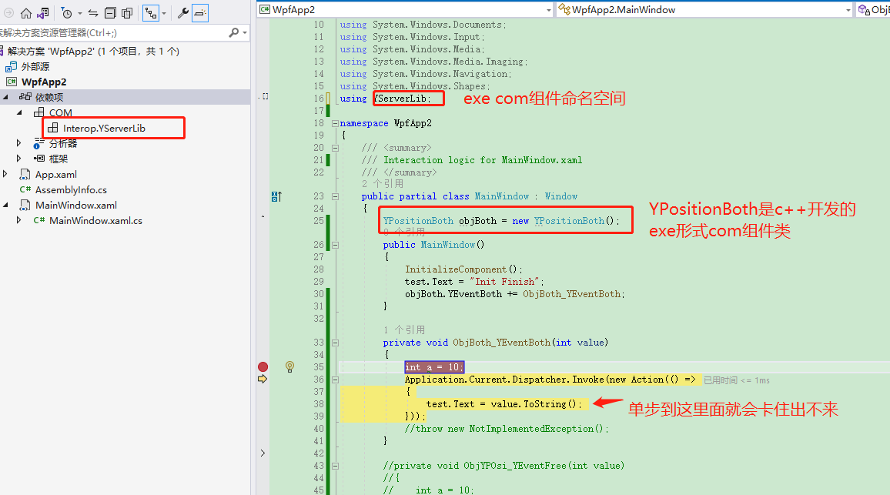Select AssemblyInfo.cs file
Screen dimensions: 890x495
71,189
